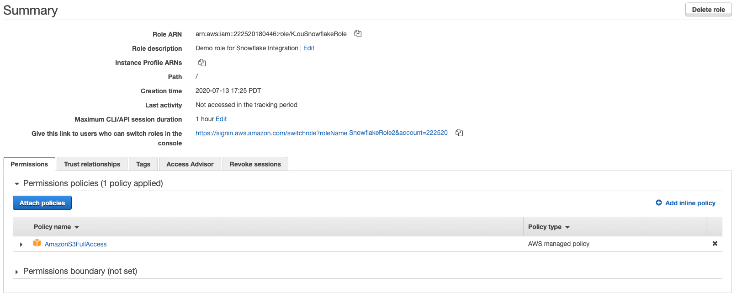
Task: Edit the role description
Action: click(x=309, y=48)
